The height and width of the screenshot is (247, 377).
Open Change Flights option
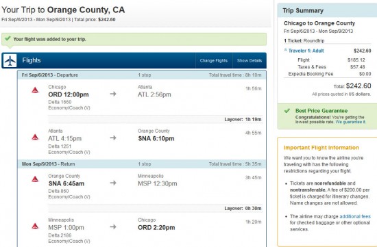213,60
